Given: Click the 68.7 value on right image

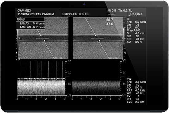Looking at the screenshot, I should (x=110, y=20).
